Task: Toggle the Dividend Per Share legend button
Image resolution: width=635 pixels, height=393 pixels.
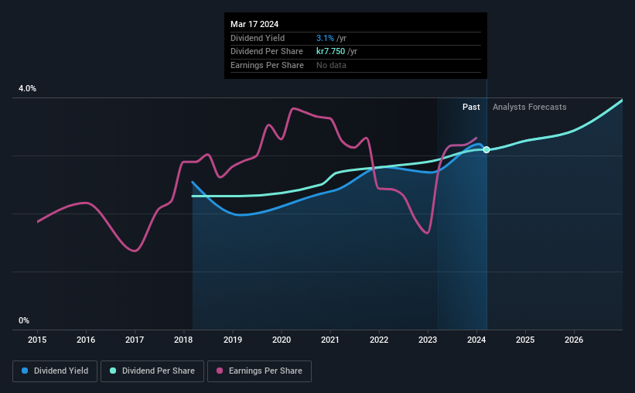Action: click(x=152, y=371)
